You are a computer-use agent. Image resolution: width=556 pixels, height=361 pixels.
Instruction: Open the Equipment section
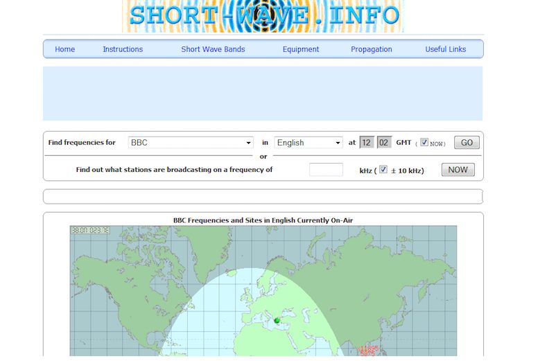point(301,49)
